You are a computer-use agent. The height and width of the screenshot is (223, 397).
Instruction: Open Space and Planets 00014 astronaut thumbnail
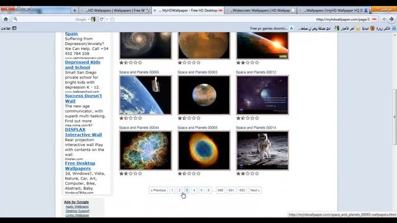[x=262, y=151]
